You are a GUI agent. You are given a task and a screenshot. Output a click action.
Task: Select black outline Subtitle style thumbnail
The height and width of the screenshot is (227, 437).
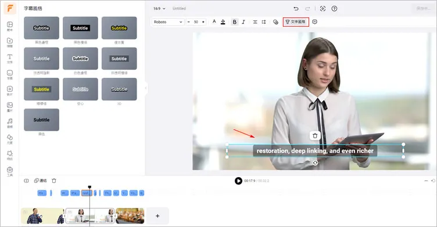click(41, 28)
